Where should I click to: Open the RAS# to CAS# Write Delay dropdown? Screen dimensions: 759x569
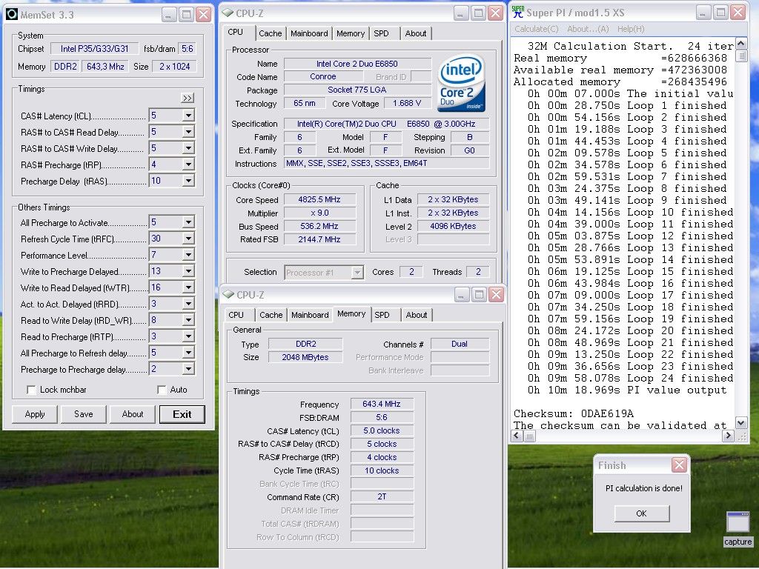(188, 148)
